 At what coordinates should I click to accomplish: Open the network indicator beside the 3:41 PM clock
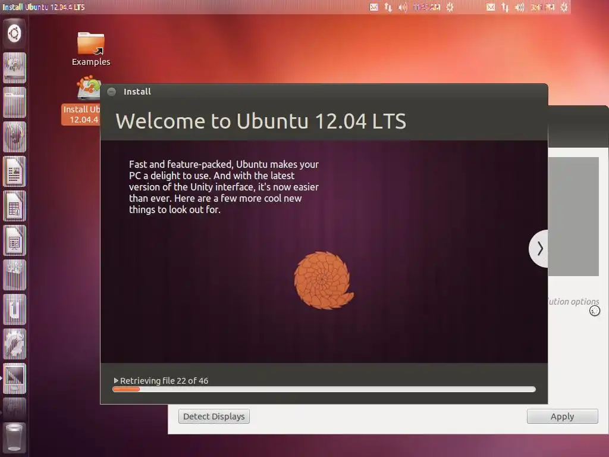click(505, 7)
